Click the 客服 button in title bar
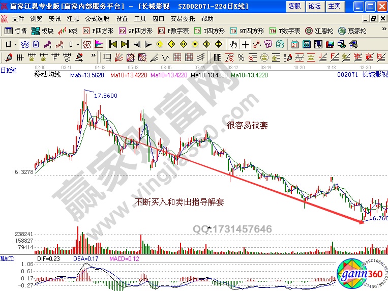Screen dimensions: 388x291 [294, 6]
